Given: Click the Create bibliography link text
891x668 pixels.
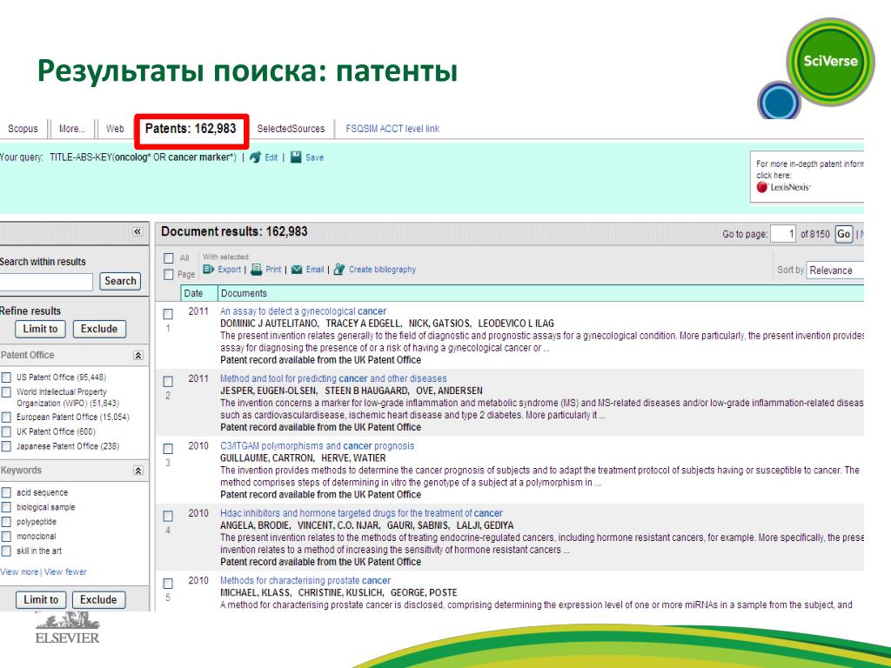Looking at the screenshot, I should [x=383, y=270].
